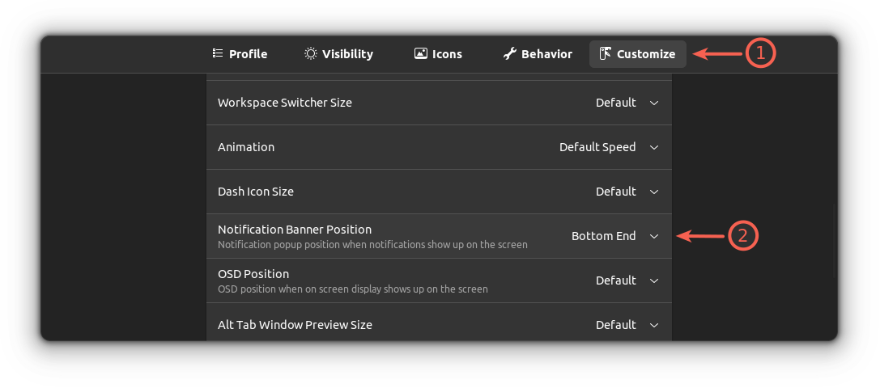Open the Animation speed dropdown arrow
This screenshot has width=880, height=388.
point(654,147)
